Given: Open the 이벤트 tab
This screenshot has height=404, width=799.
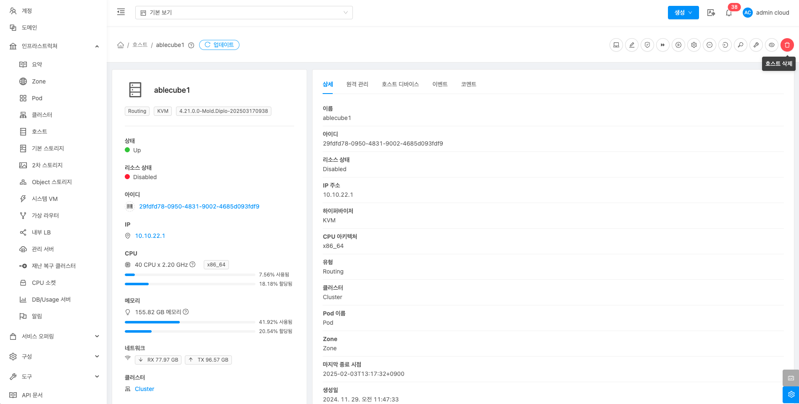Looking at the screenshot, I should pos(440,84).
